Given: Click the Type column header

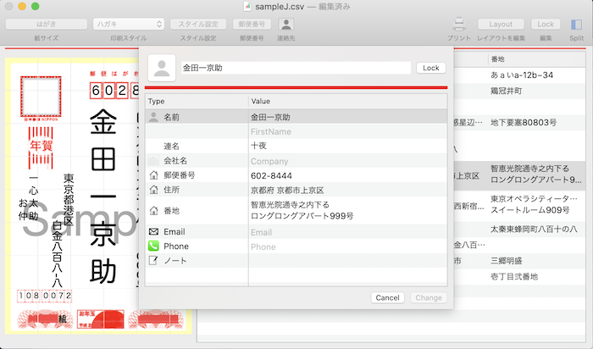Looking at the screenshot, I should 197,102.
